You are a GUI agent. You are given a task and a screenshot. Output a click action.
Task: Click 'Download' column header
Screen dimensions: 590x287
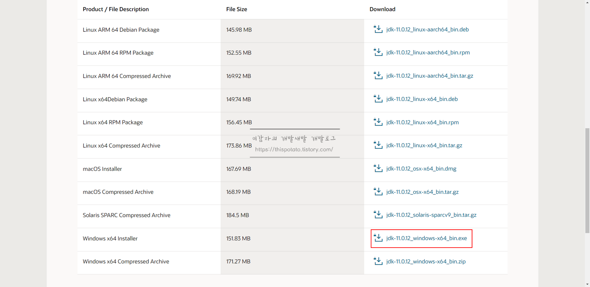tap(382, 9)
